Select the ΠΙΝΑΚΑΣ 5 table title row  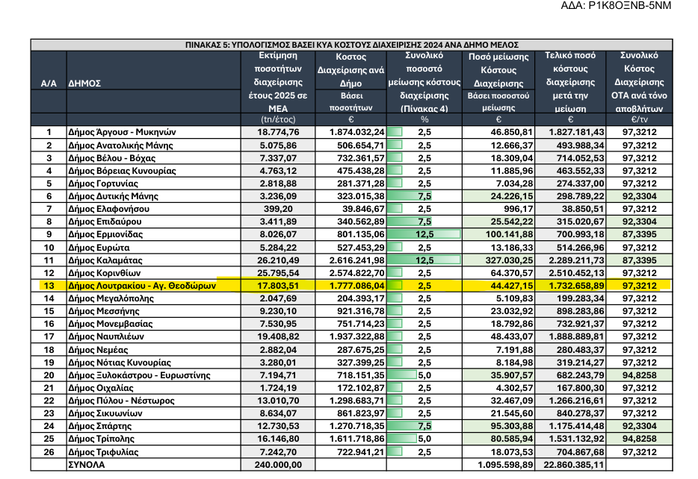351,45
